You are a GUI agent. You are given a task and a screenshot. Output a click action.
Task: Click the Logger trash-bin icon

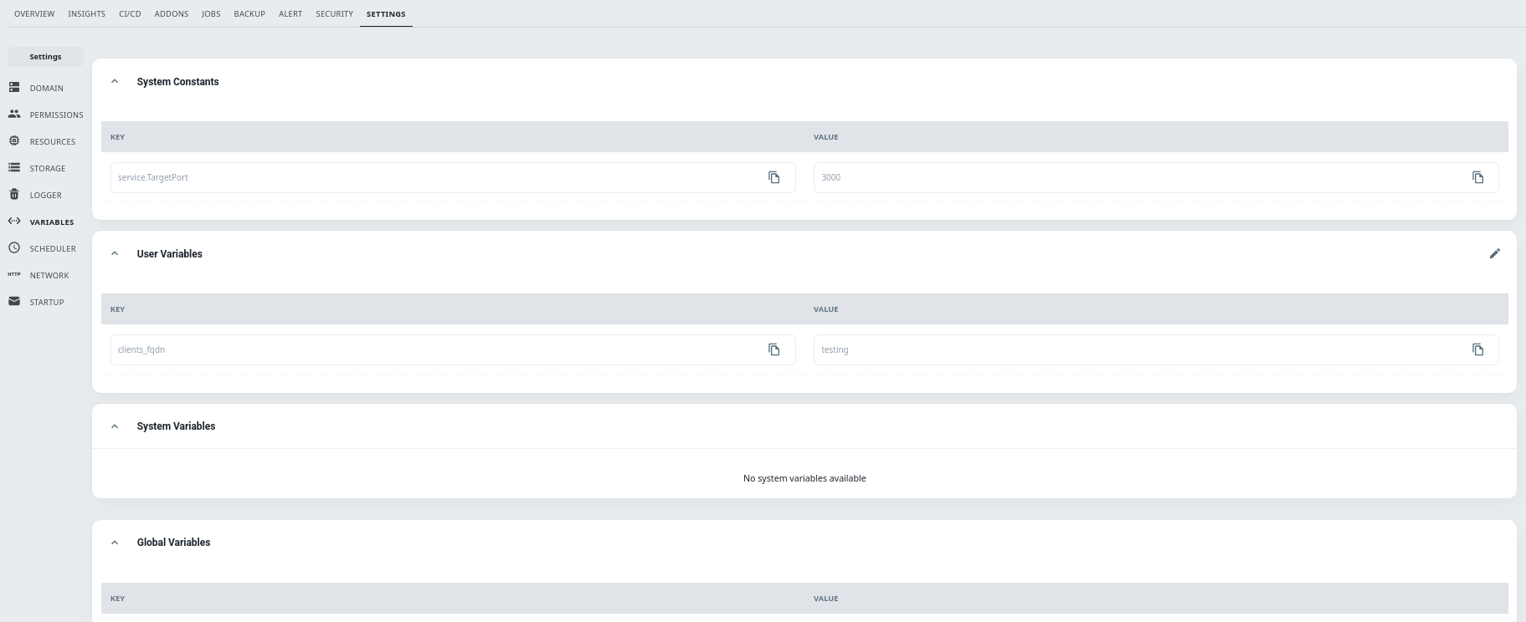tap(14, 194)
